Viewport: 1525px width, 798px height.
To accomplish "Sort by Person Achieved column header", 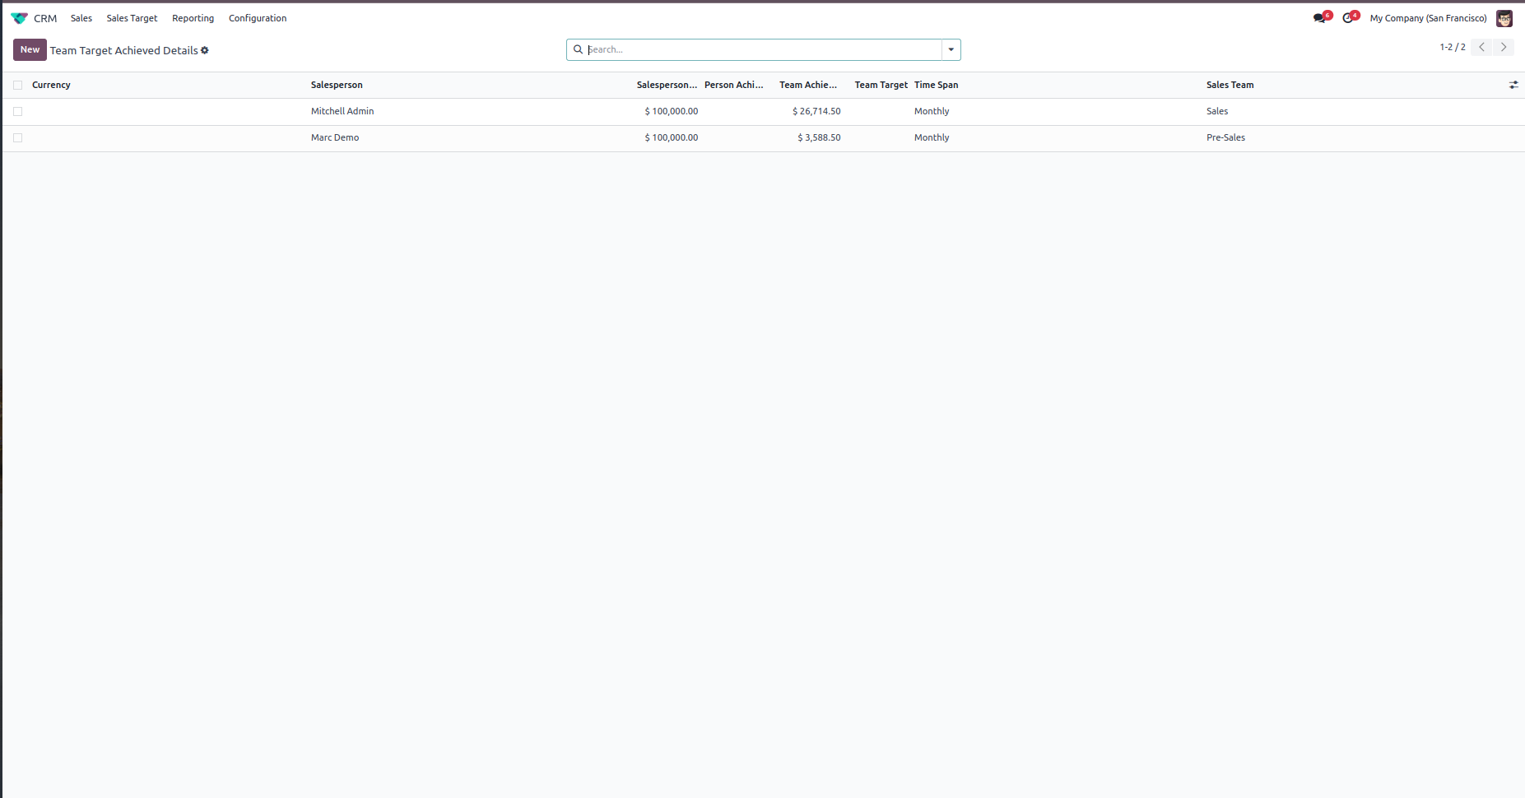I will (x=734, y=85).
